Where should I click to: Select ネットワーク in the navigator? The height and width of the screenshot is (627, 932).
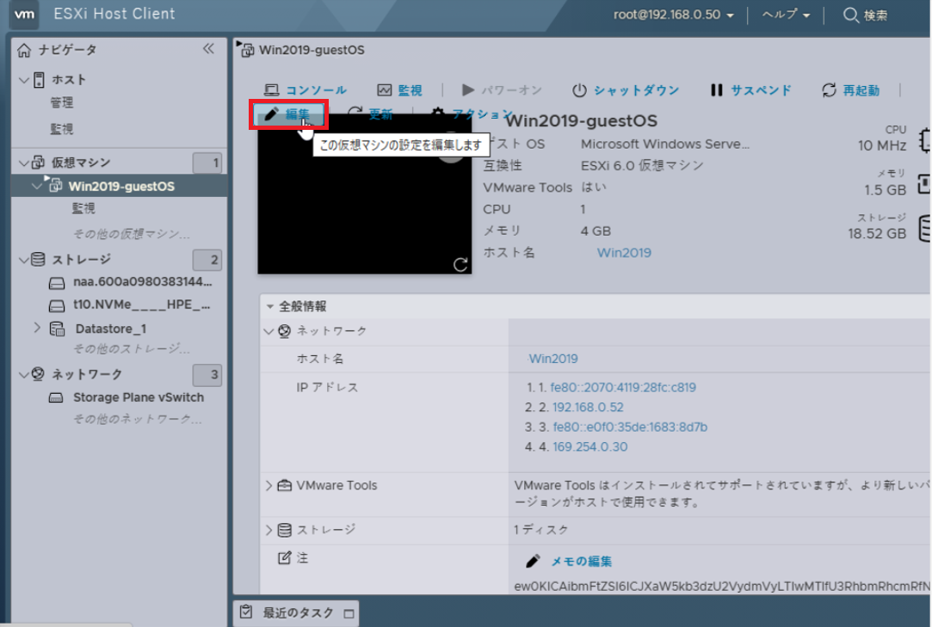coord(87,374)
